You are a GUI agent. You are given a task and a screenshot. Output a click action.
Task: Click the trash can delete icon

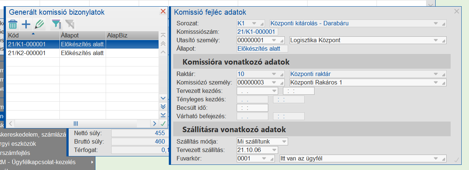click(x=13, y=25)
